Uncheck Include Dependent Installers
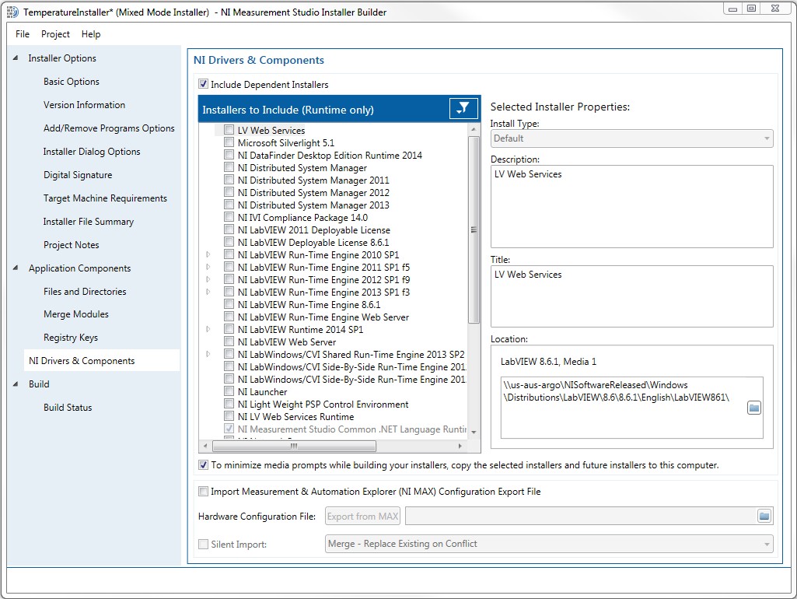797x599 pixels. click(202, 84)
